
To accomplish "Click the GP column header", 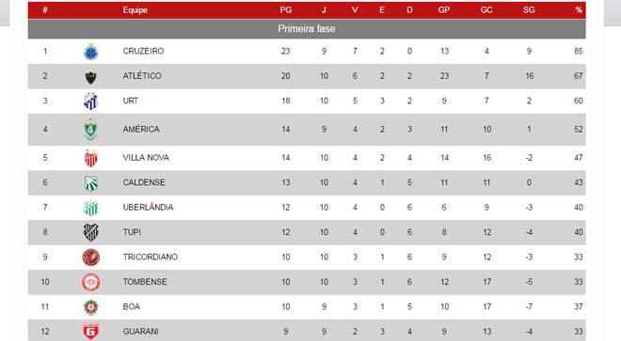I will [x=444, y=10].
